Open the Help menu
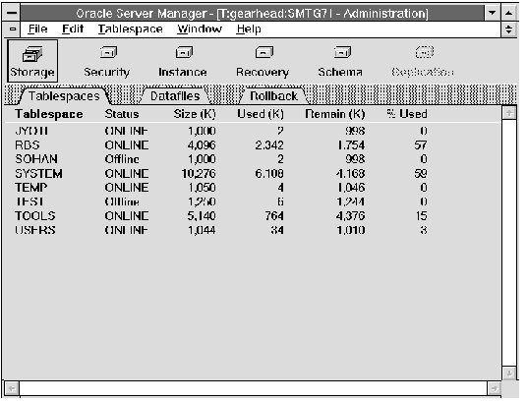Screen dimensions: 527x402 [249, 29]
